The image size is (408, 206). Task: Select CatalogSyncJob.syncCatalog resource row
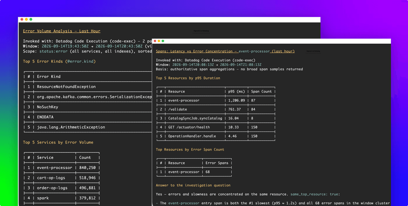[216, 118]
